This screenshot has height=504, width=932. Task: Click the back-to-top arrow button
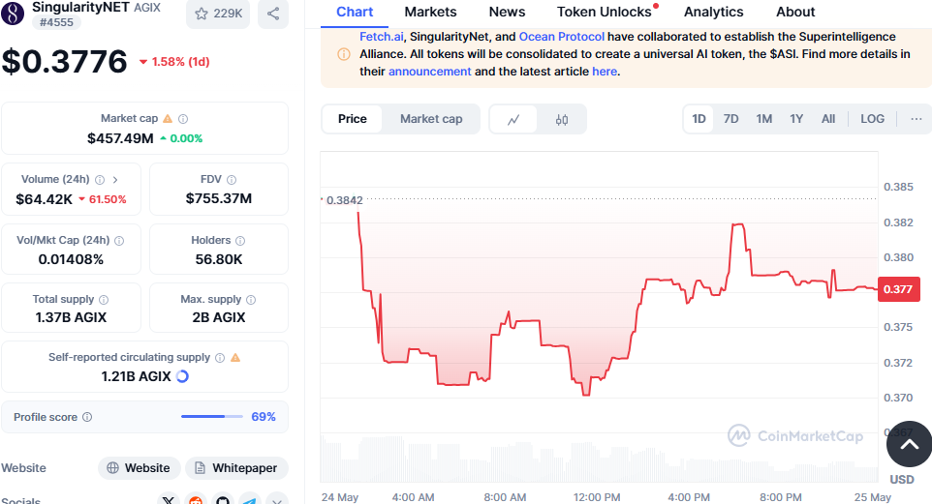[x=909, y=444]
